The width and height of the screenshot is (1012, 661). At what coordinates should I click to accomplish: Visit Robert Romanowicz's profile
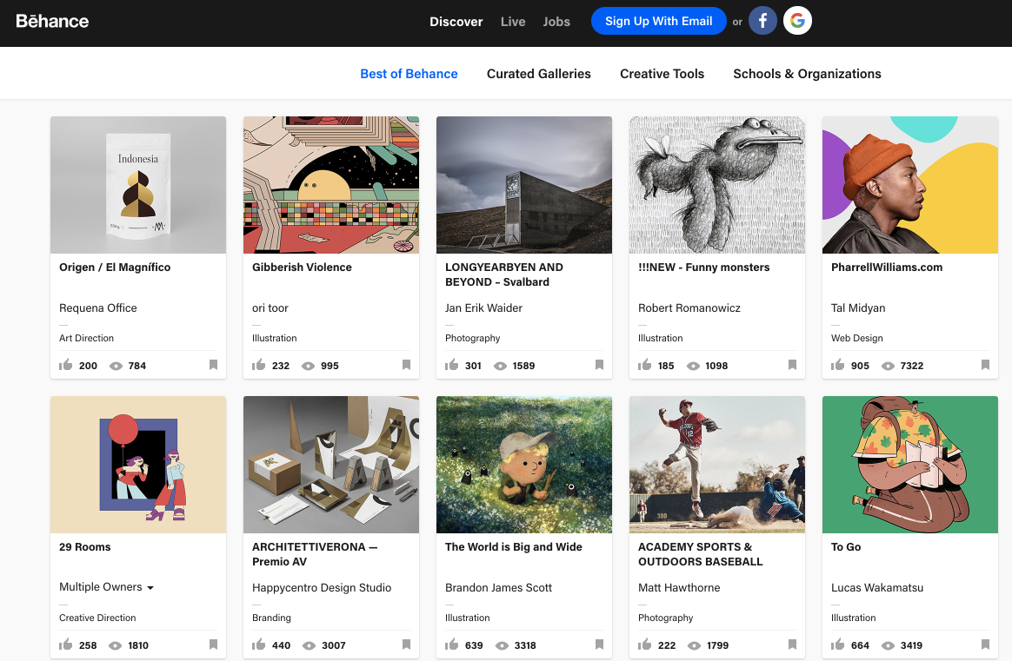click(689, 307)
